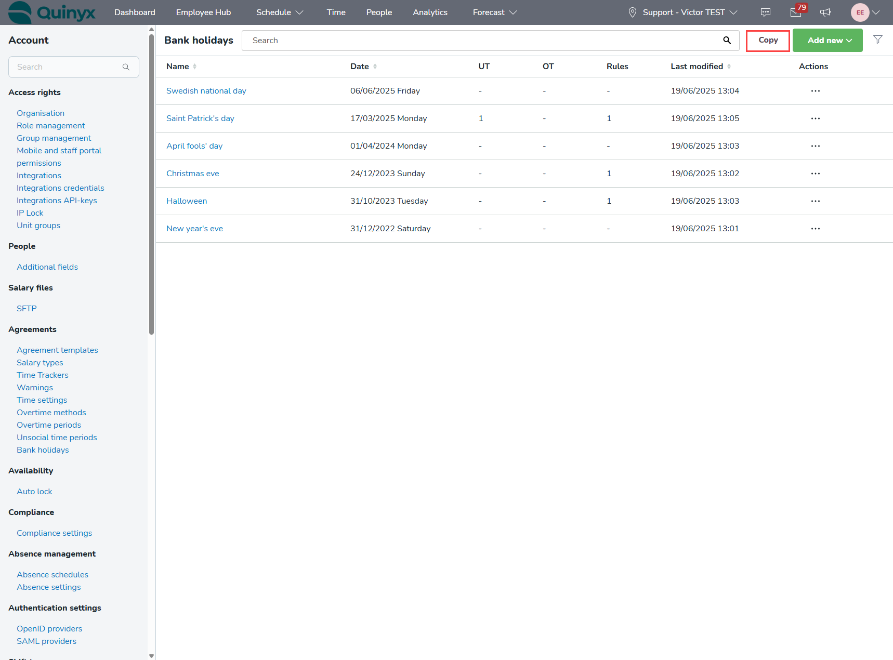This screenshot has height=660, width=893.
Task: Click the magnifier in Bank holidays search
Action: click(727, 41)
